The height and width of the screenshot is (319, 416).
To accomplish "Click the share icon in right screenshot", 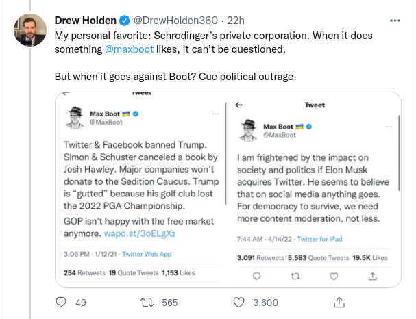I will click(372, 276).
